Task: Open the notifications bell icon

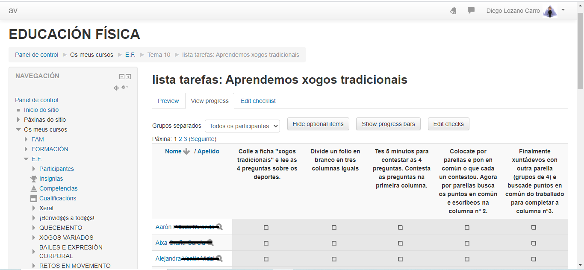Action: 453,11
